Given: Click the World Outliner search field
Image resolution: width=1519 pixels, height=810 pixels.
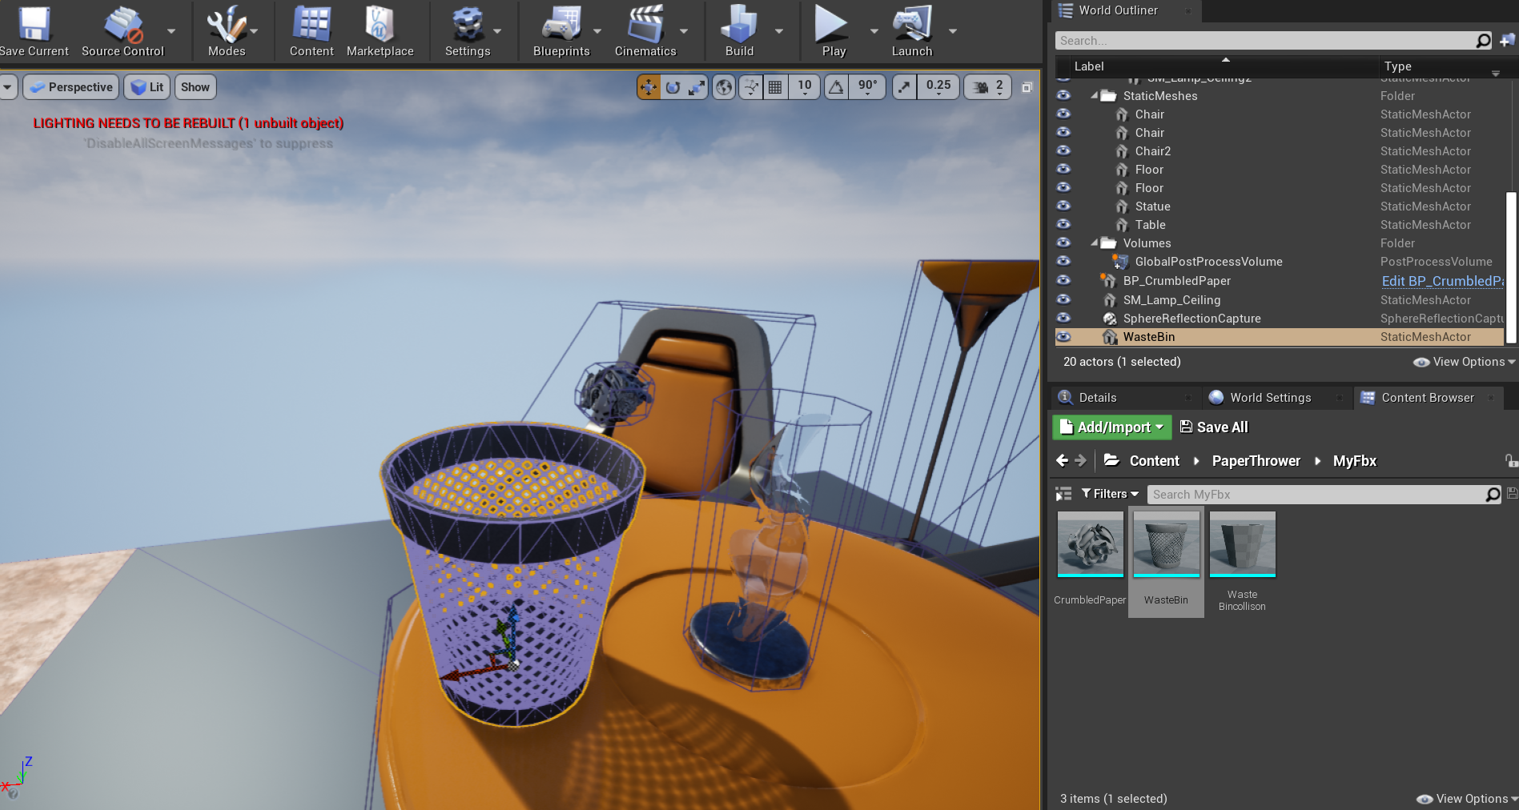Looking at the screenshot, I should pos(1274,41).
